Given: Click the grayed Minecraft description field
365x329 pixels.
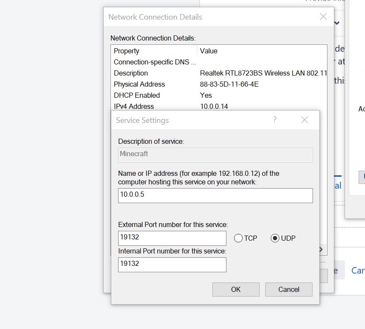Looking at the screenshot, I should point(215,154).
